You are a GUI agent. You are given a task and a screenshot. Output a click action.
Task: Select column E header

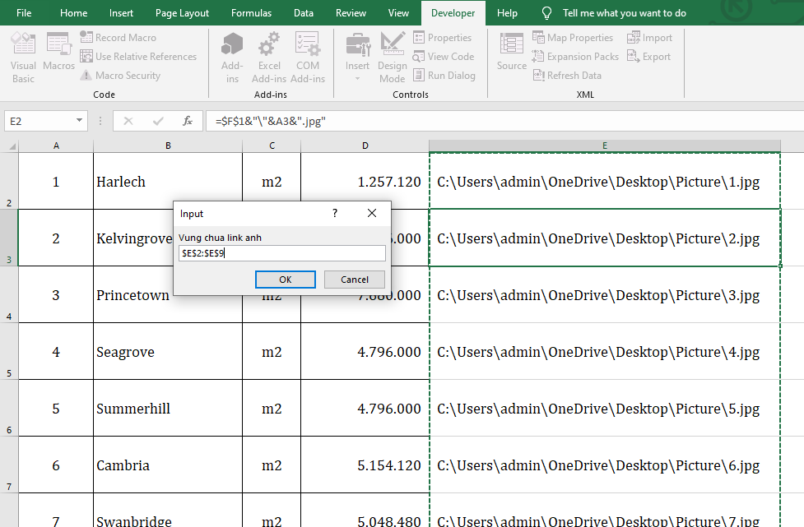tap(604, 146)
